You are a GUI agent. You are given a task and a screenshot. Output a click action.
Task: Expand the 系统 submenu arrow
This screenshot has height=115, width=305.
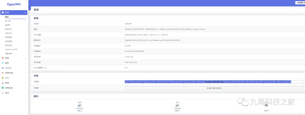[25, 58]
